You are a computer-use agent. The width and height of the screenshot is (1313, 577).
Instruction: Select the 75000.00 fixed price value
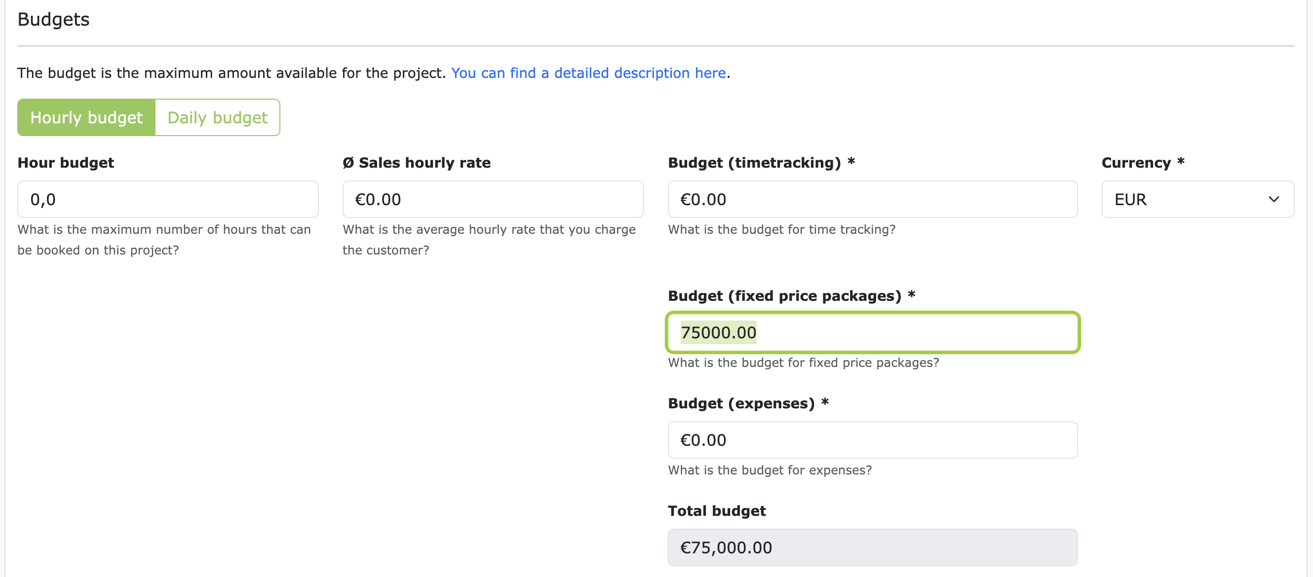718,332
